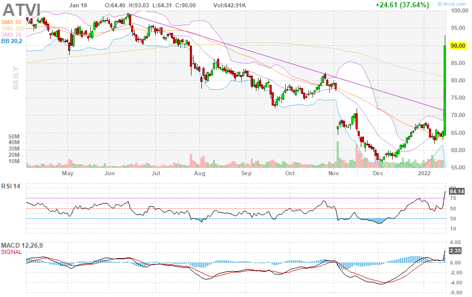Click the open price O:64.40
The width and height of the screenshot is (472, 297).
[x=115, y=5]
